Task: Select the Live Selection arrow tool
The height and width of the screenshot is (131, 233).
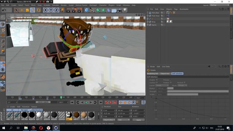Action: pyautogui.click(x=16, y=10)
